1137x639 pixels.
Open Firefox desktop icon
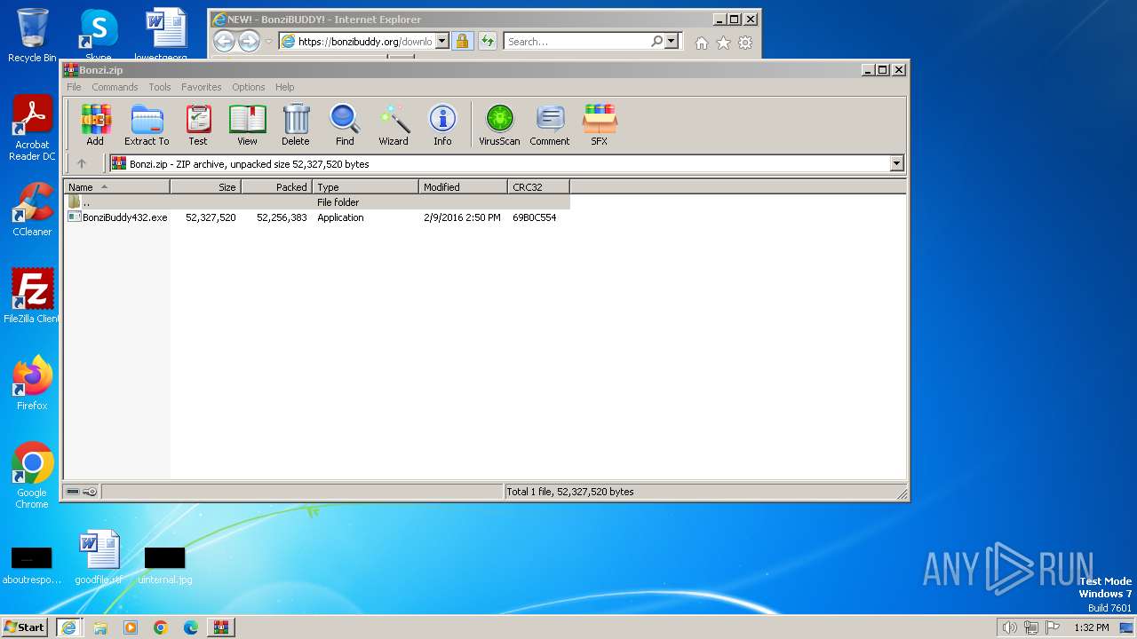click(32, 383)
